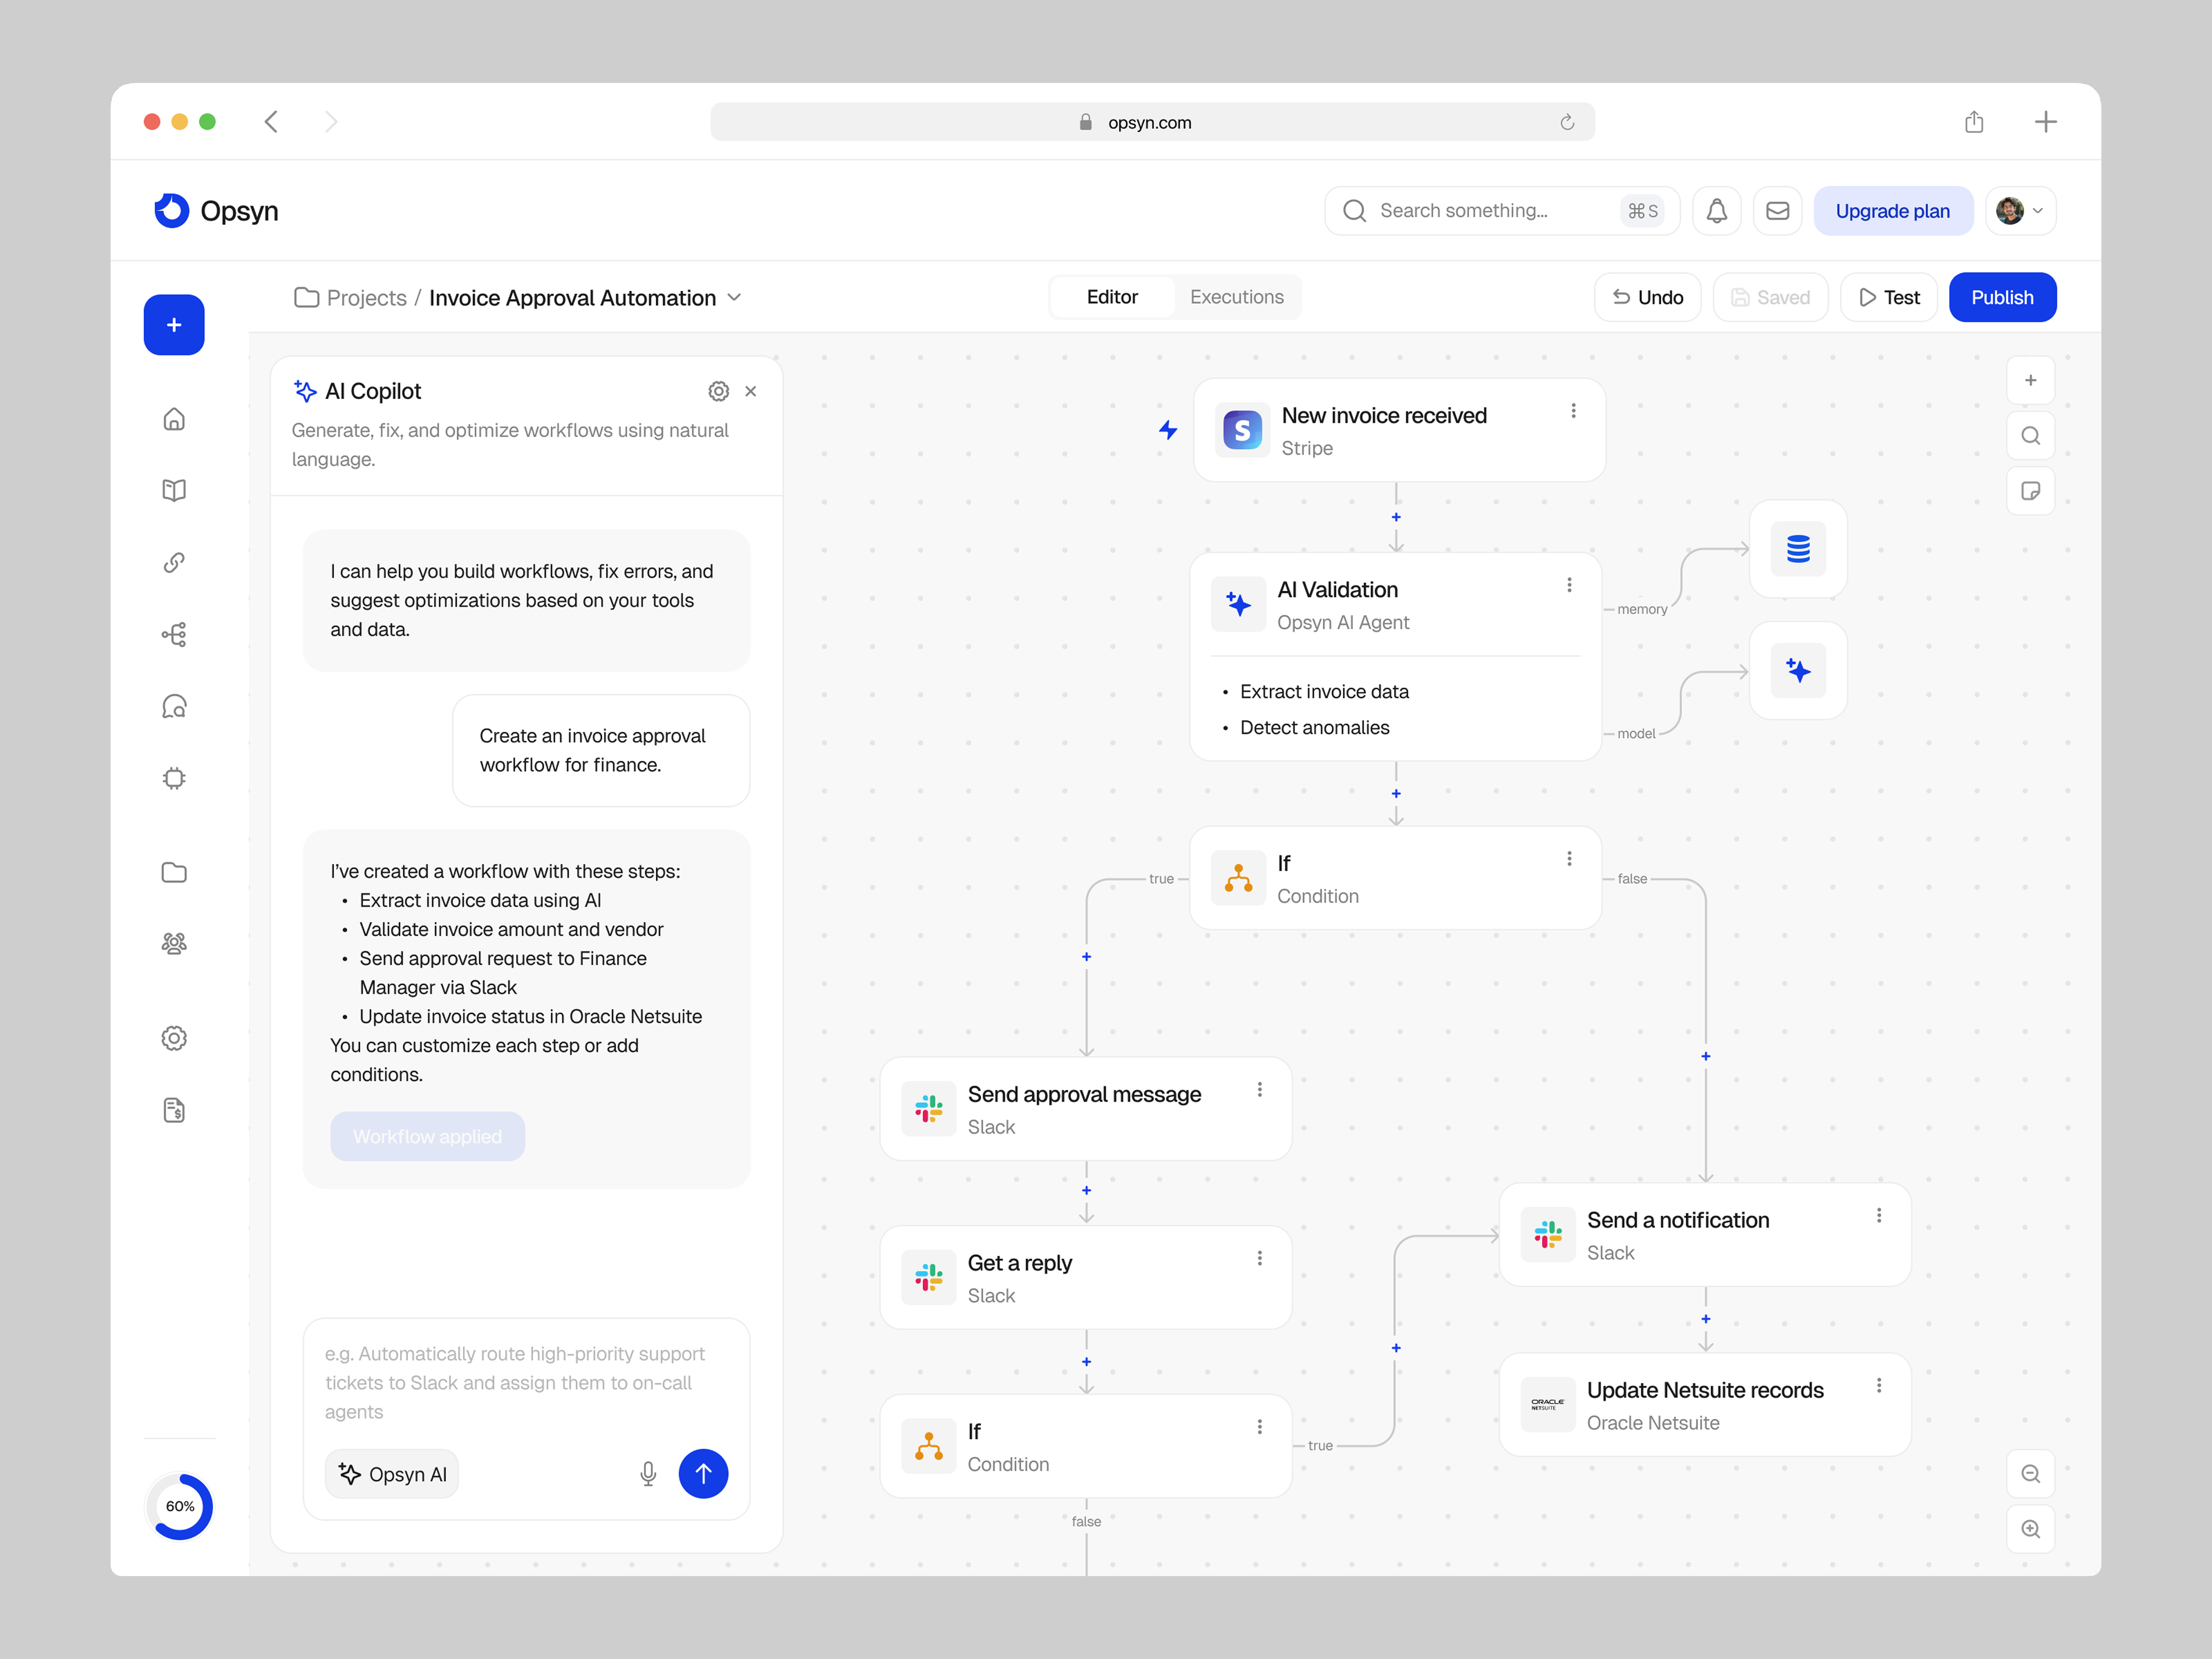2212x1659 pixels.
Task: Open the Home icon in the left sidebar
Action: pos(174,420)
